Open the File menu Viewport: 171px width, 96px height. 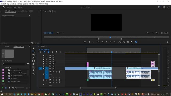(x=1, y=4)
